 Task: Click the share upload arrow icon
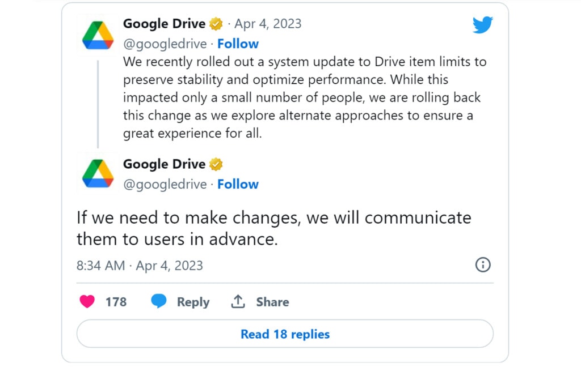[x=238, y=301]
